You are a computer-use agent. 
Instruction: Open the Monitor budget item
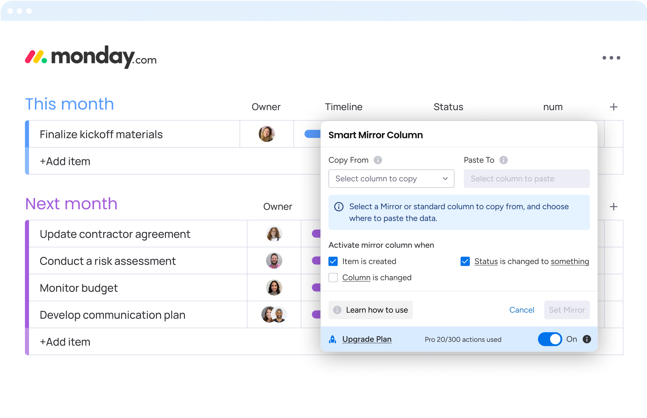click(79, 288)
